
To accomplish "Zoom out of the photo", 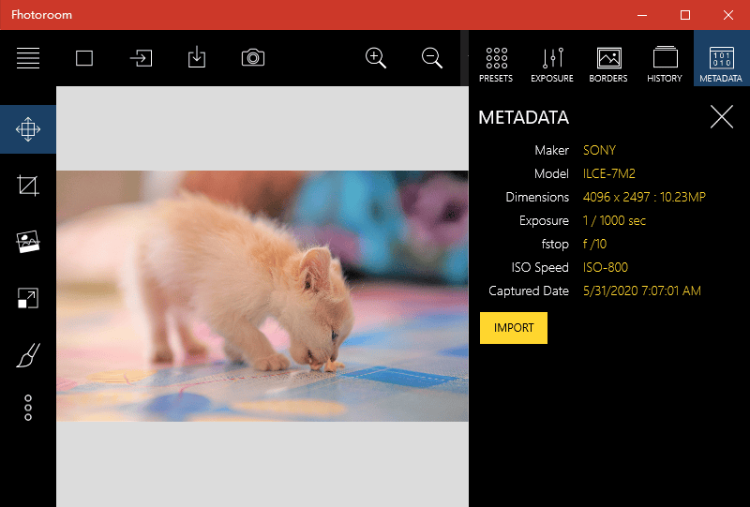I will (432, 58).
